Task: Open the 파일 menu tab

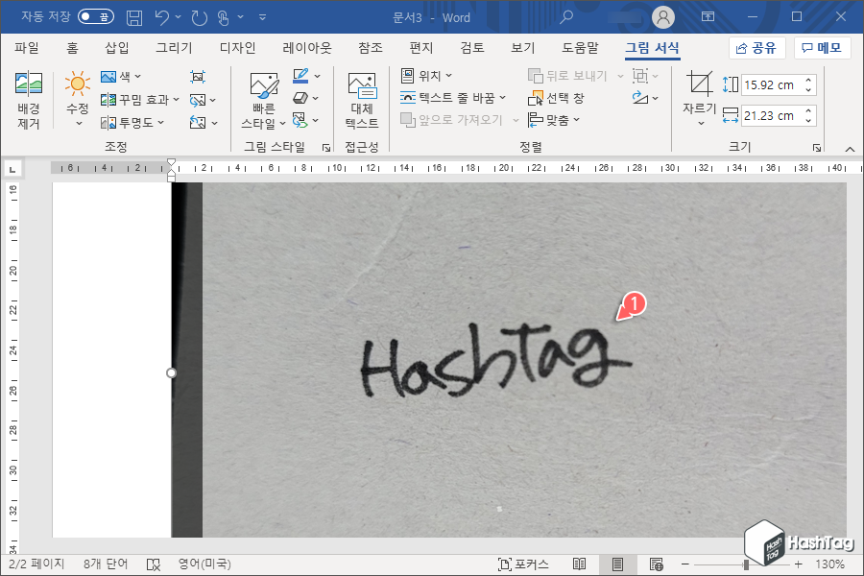Action: 27,48
